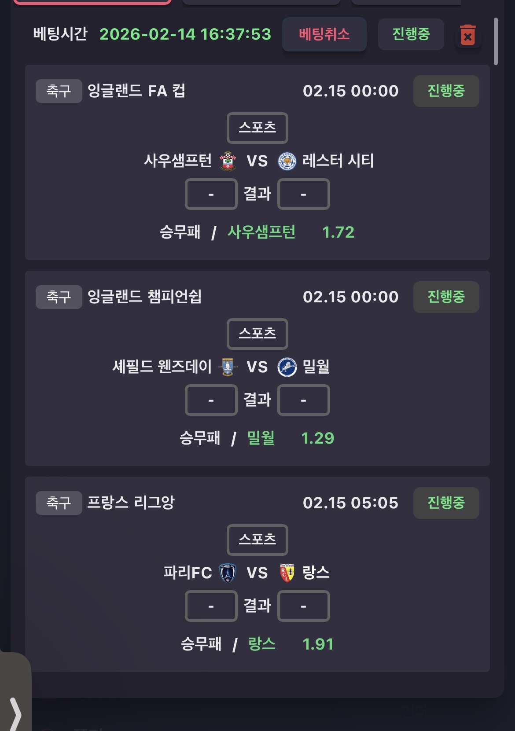Expand the side panel chevron arrow

[x=15, y=713]
